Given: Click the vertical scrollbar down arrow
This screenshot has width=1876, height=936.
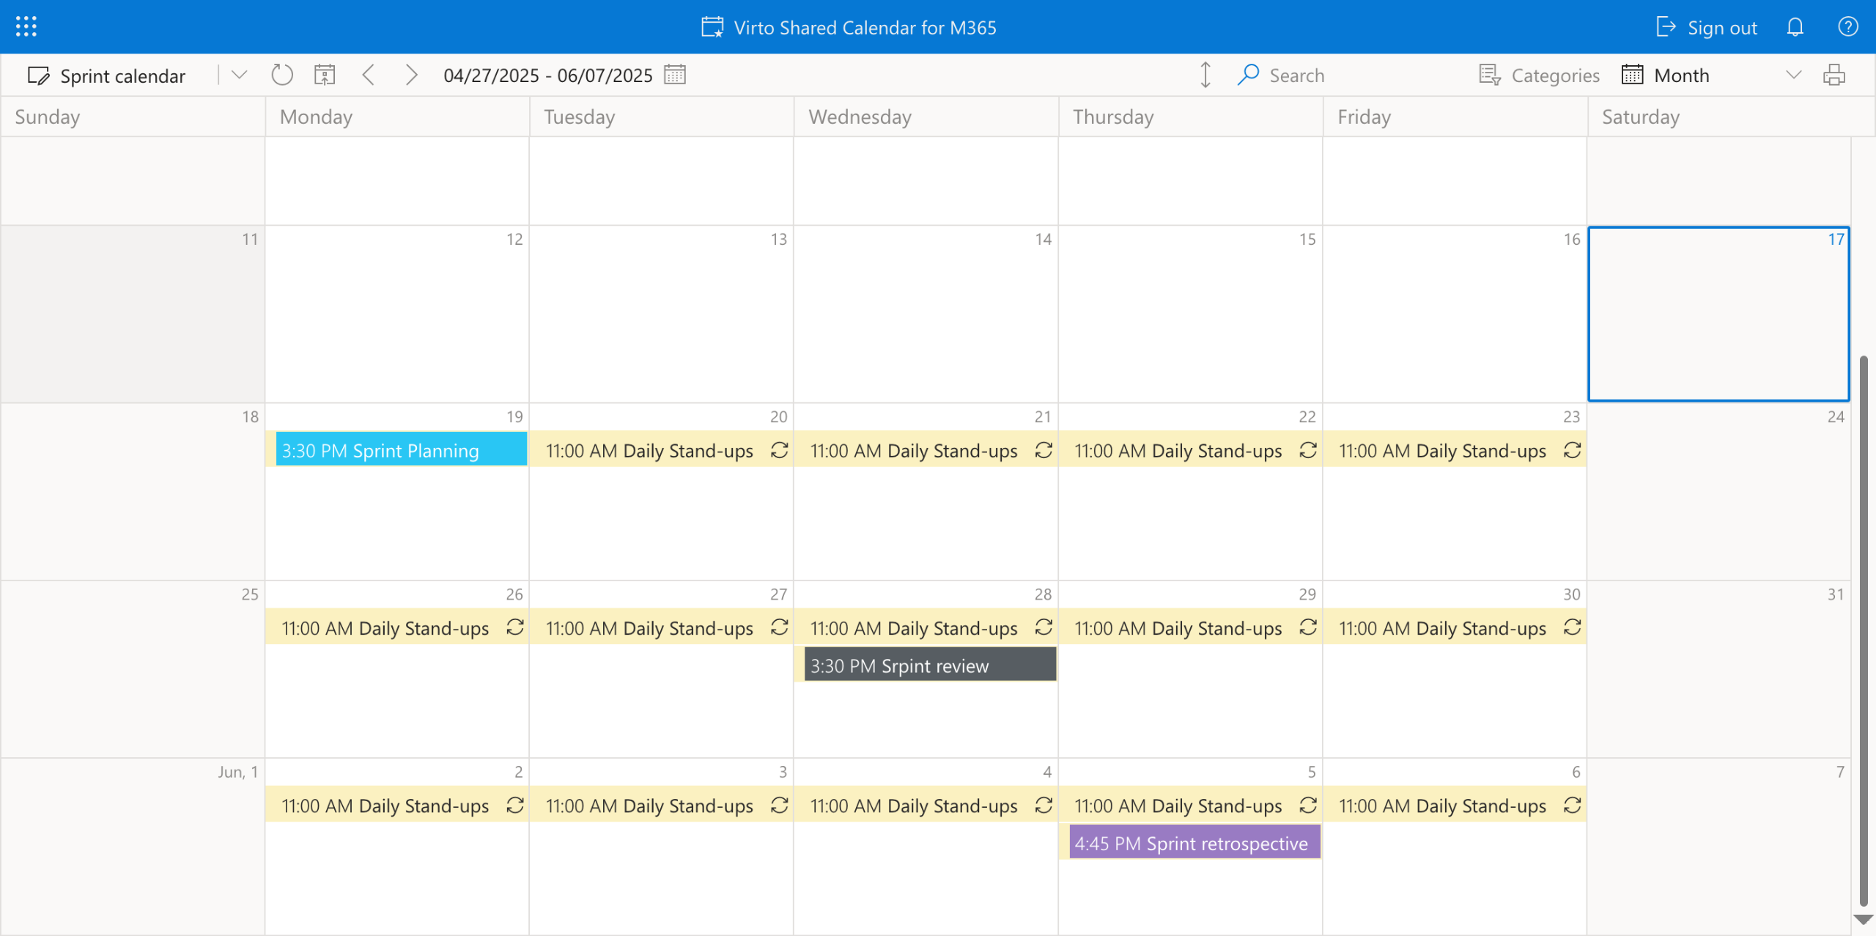Looking at the screenshot, I should 1863,919.
